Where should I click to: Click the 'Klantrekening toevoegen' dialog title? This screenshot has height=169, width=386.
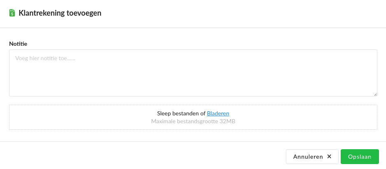[x=60, y=13]
